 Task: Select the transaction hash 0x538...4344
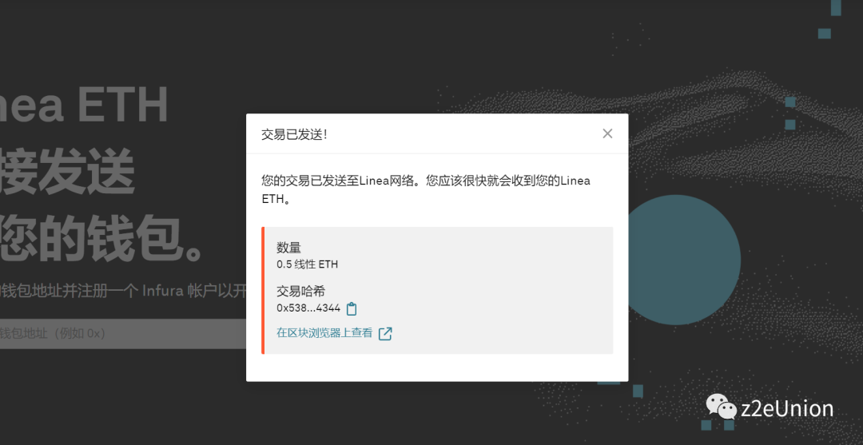(x=308, y=308)
